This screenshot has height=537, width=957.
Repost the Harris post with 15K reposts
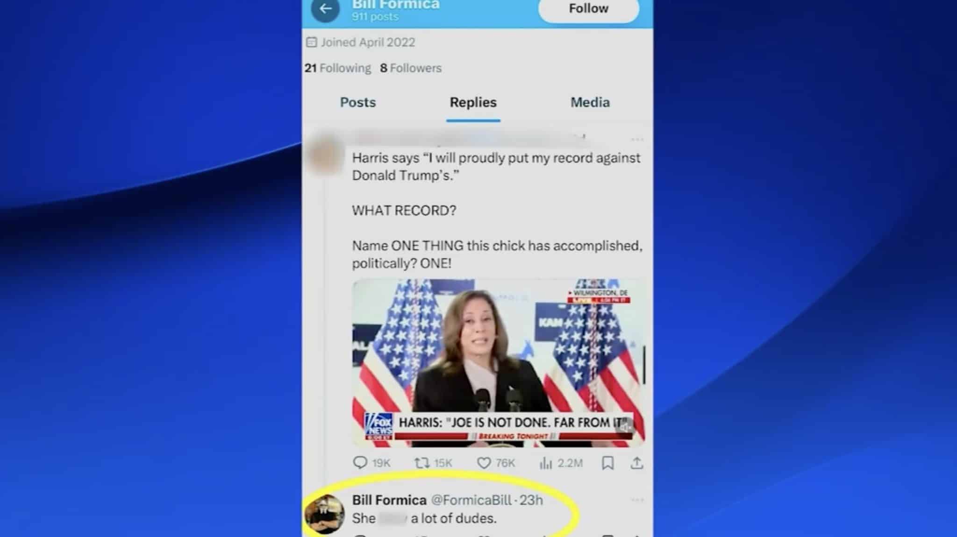(x=422, y=463)
